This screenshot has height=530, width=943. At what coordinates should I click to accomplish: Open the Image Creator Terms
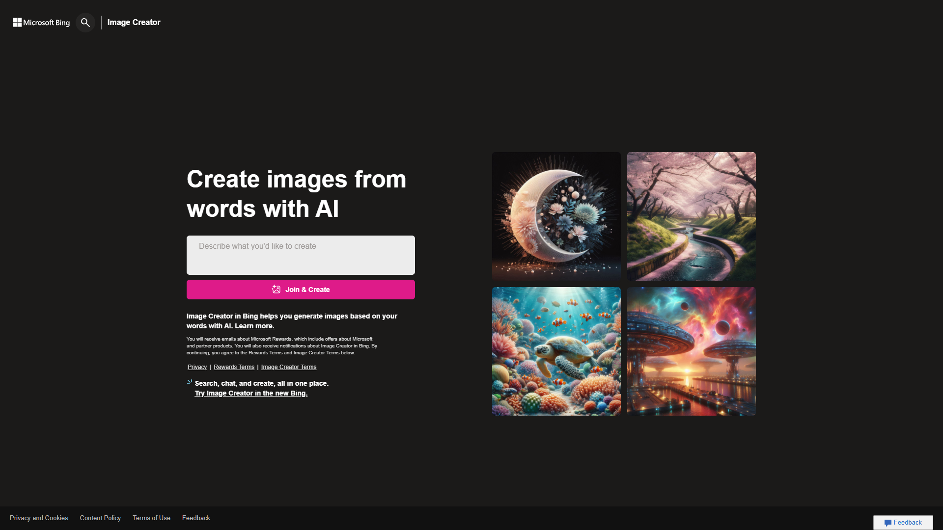pos(288,367)
